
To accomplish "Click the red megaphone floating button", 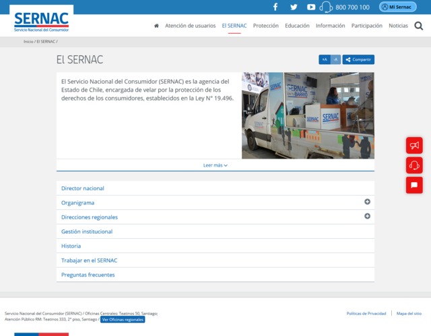I will (414, 145).
